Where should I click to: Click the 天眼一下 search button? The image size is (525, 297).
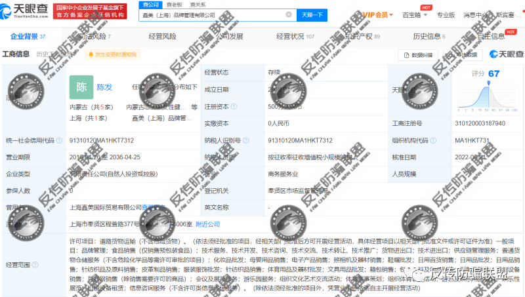coord(312,14)
